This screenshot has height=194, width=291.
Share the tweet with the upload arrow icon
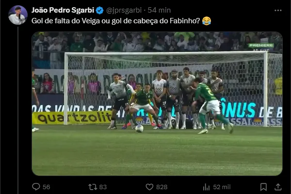point(278,187)
